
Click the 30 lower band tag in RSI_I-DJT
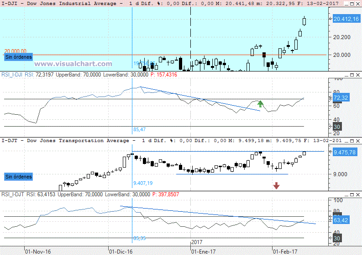pos(337,239)
